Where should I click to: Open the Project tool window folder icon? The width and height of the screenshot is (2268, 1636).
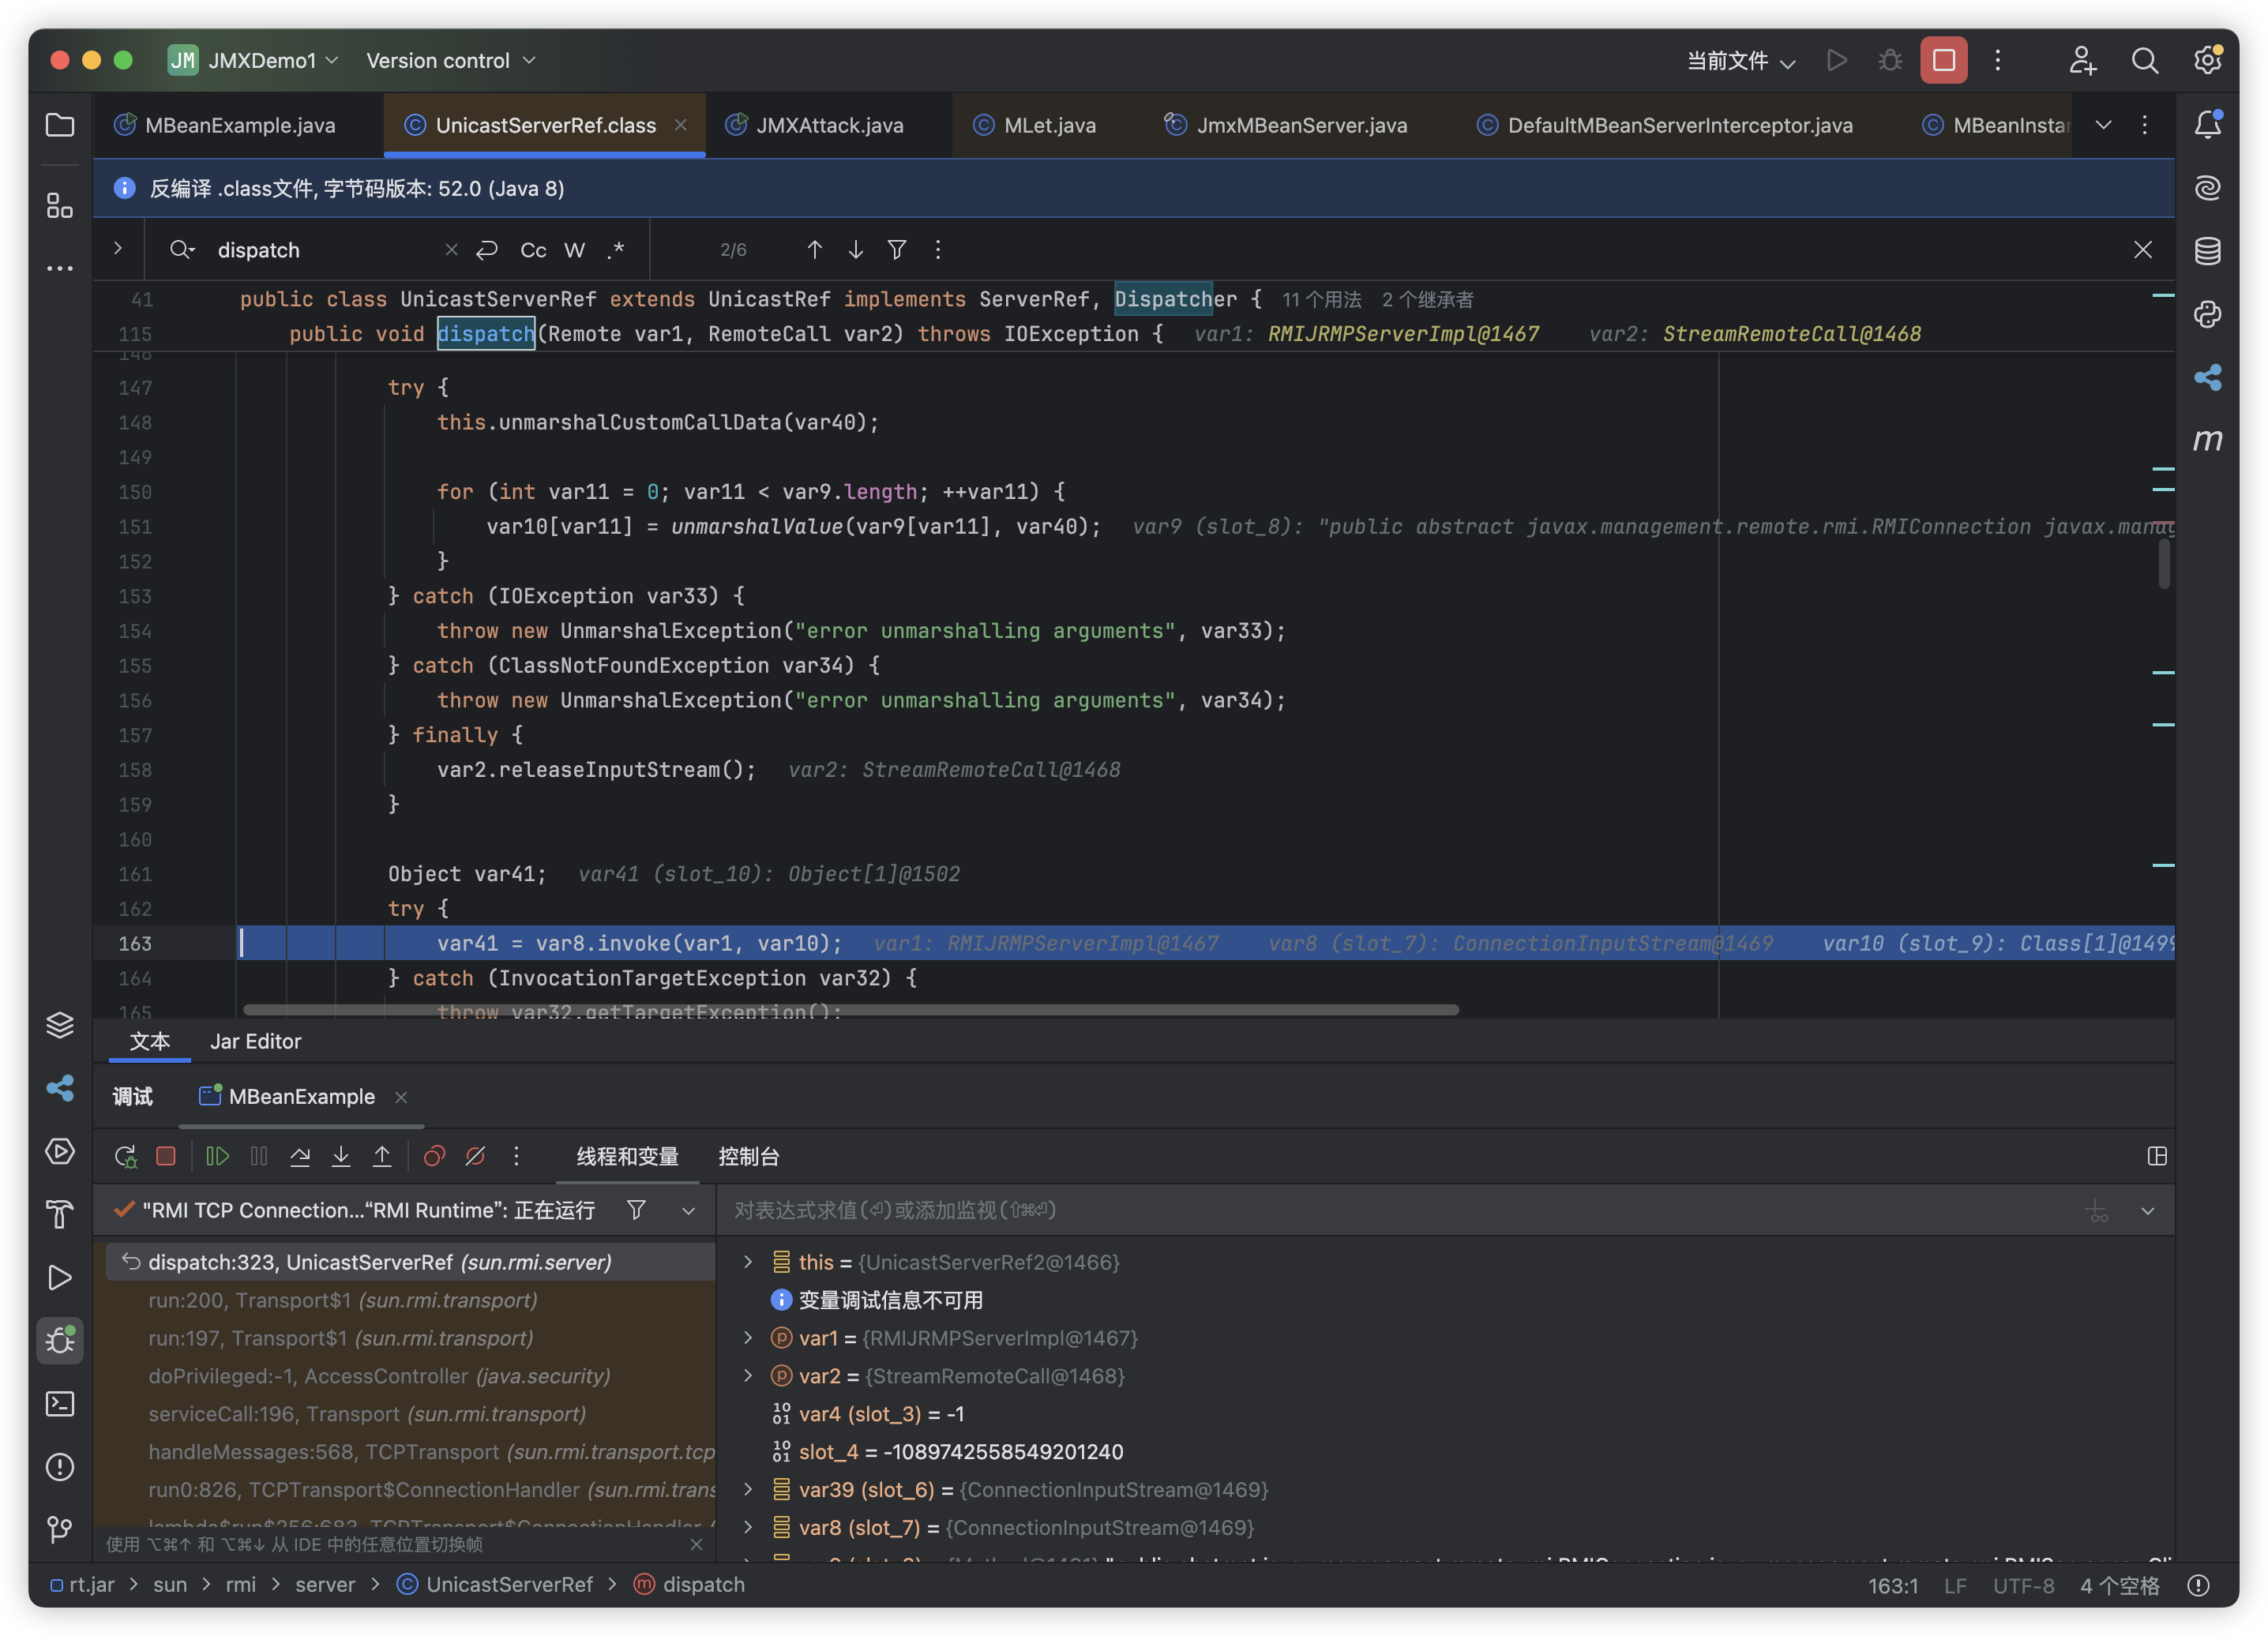tap(60, 125)
